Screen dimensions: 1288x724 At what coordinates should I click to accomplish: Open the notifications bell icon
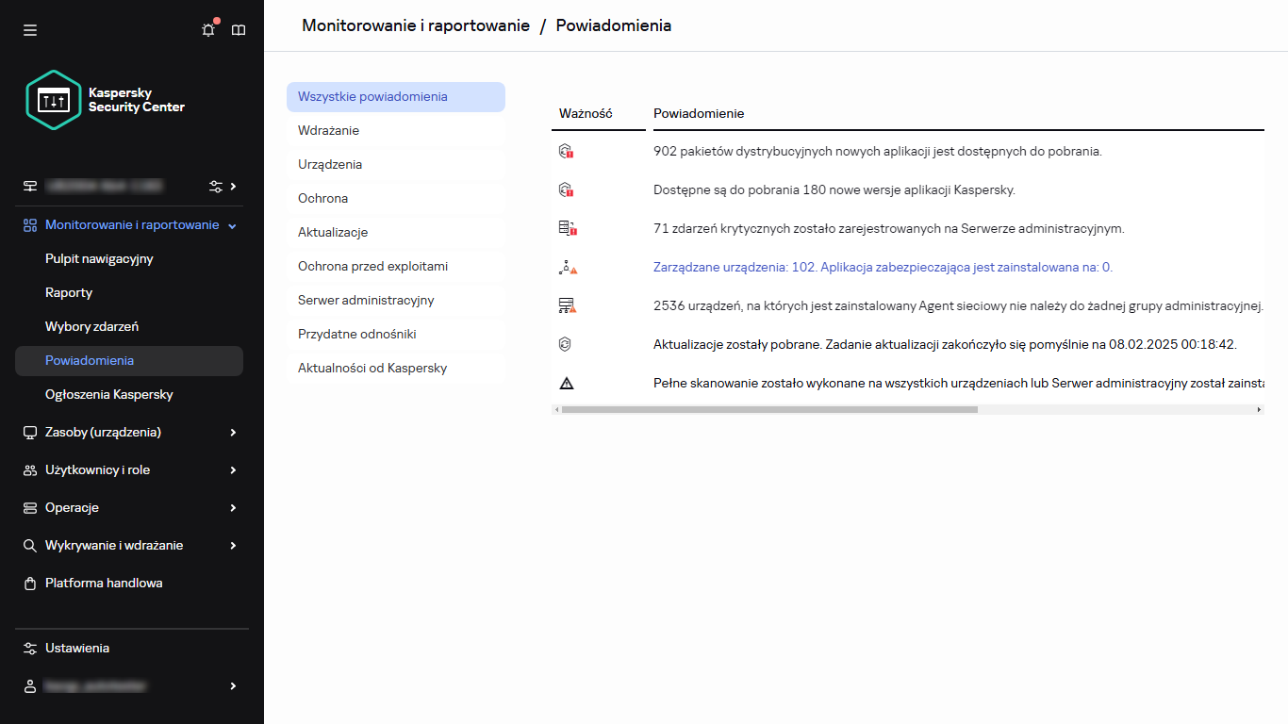pos(208,29)
